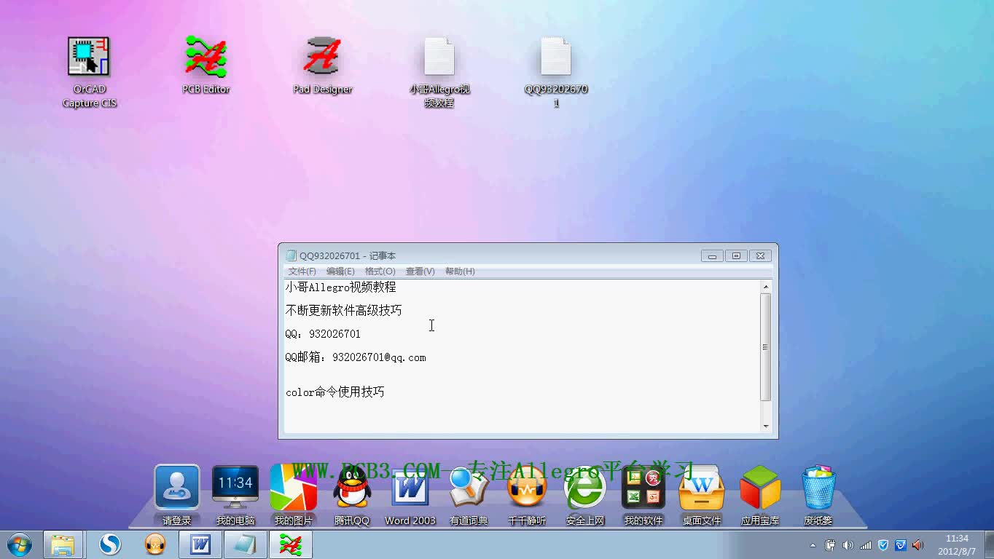Open 桌面文件 dock icon
Screen dimensions: 994x559
pyautogui.click(x=702, y=495)
